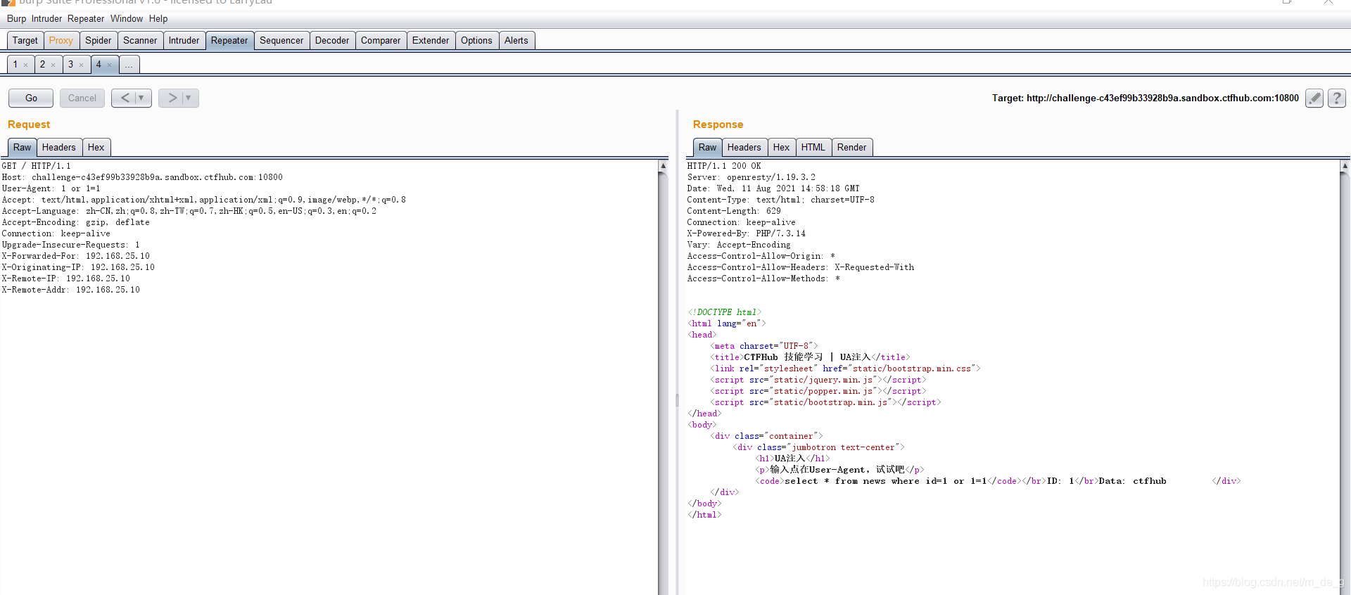Click the Server openresty response header

tap(751, 177)
